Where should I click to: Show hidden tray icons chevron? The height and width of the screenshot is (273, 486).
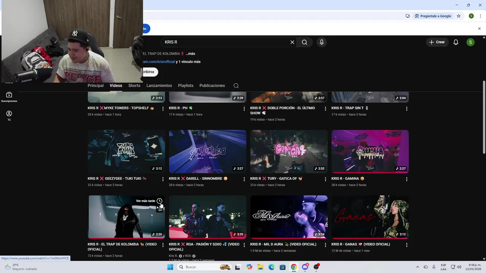click(418, 267)
